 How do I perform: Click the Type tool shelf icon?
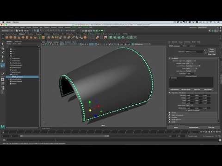39,37
